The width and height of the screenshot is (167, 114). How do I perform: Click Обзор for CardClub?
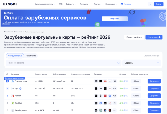[x=136, y=103]
